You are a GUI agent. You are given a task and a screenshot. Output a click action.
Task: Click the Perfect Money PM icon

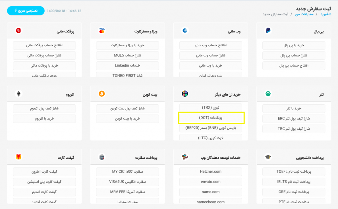[x=18, y=30]
